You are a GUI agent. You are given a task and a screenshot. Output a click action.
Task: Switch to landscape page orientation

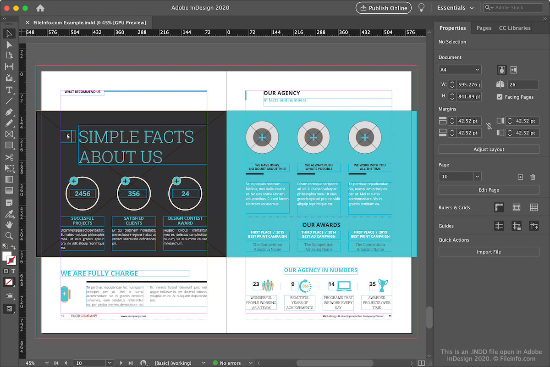tap(513, 70)
